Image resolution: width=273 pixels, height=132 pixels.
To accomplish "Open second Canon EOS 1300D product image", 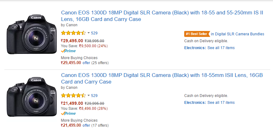I will (32, 97).
